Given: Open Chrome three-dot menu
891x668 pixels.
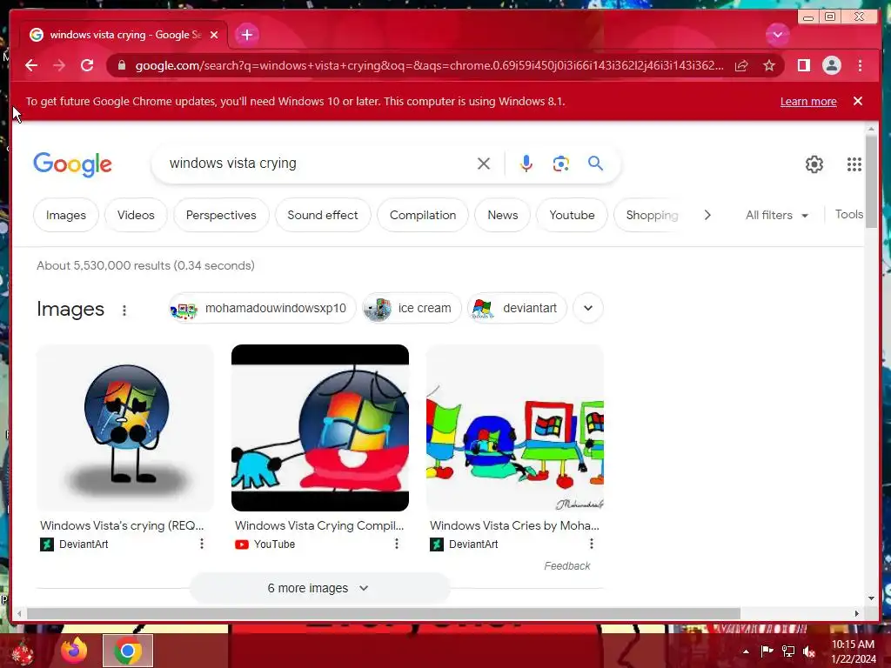Looking at the screenshot, I should (860, 65).
